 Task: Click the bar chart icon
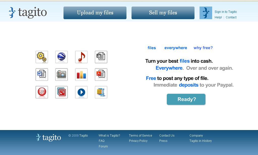[x=81, y=75]
